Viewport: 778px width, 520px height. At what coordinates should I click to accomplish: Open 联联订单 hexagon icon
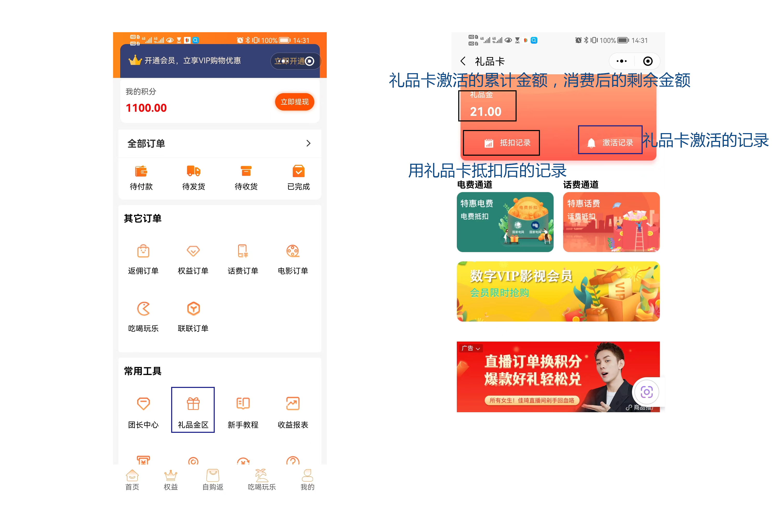(x=193, y=309)
